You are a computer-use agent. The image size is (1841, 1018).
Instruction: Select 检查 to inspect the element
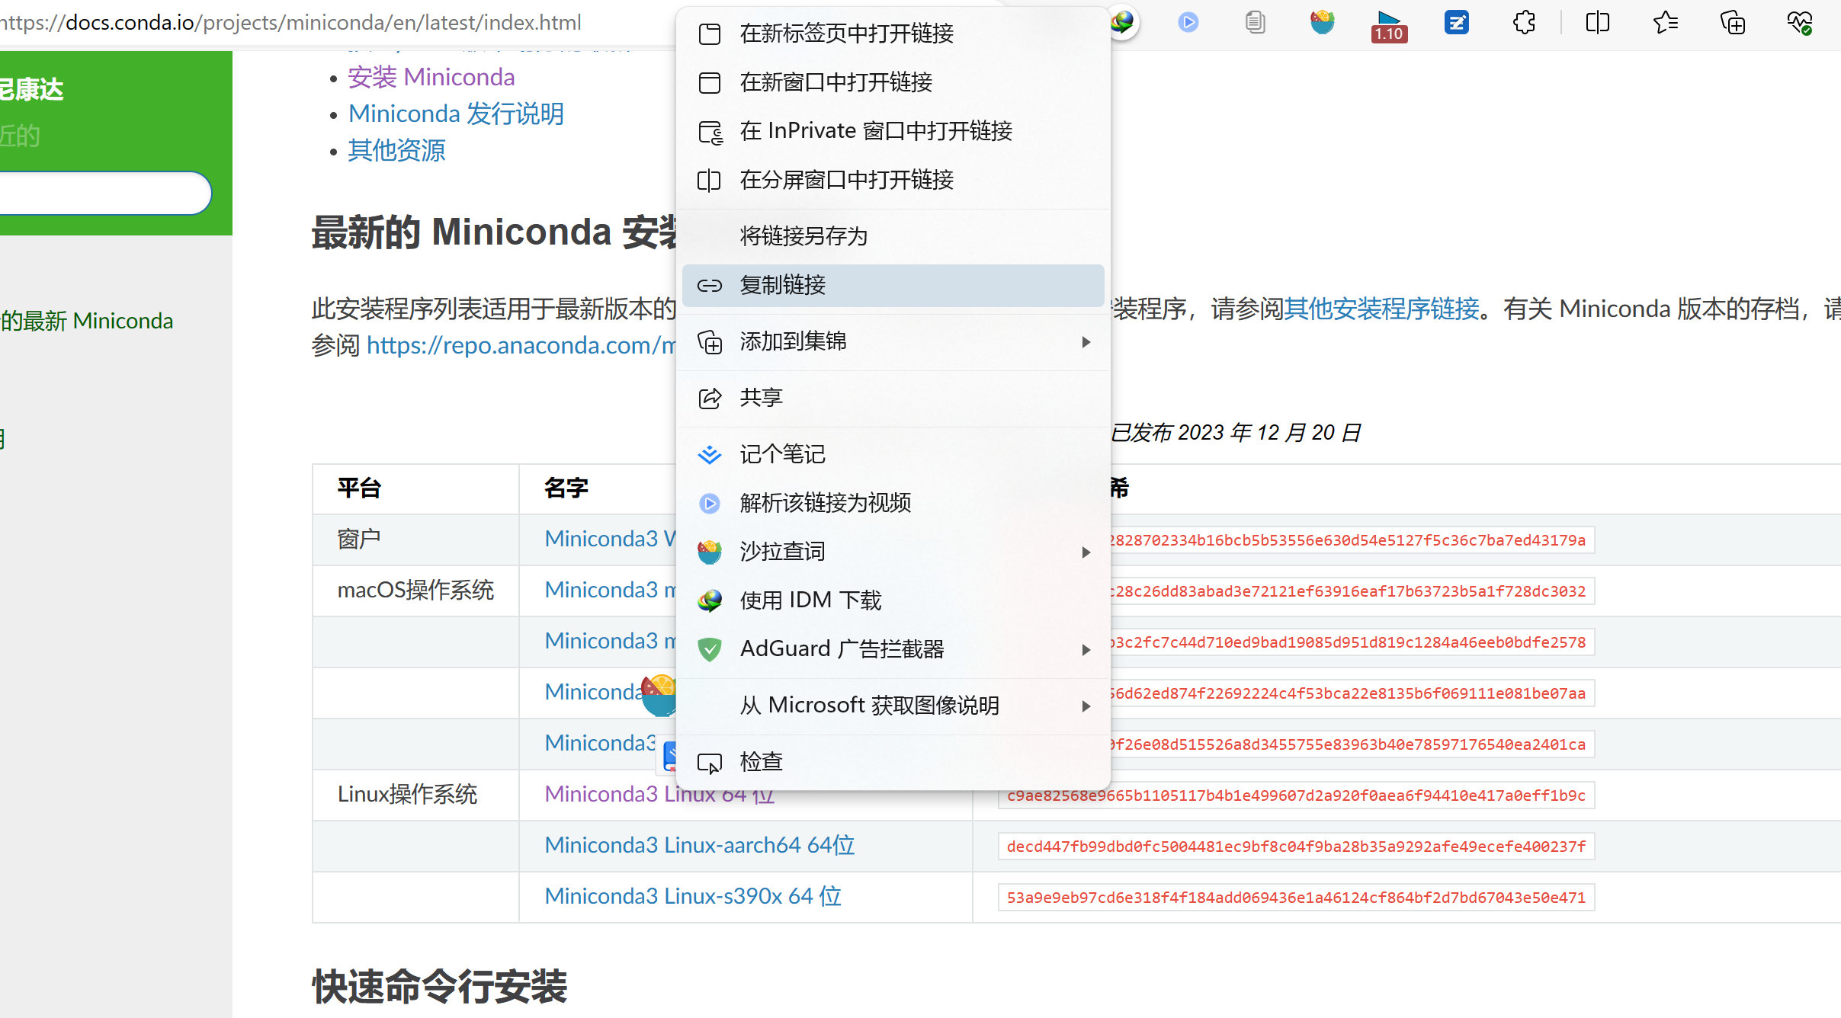click(x=760, y=760)
